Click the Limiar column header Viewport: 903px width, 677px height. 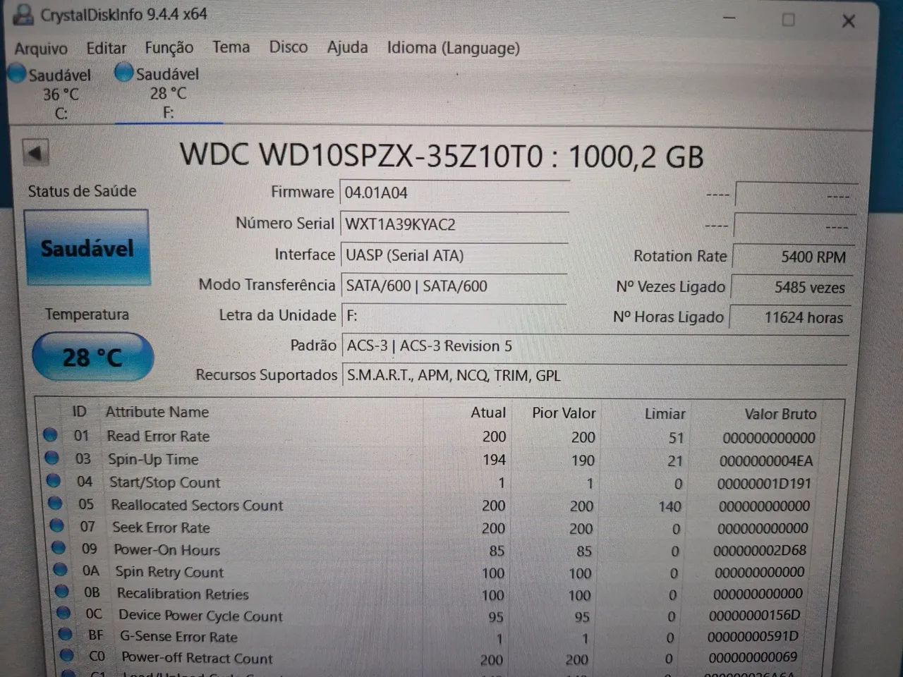665,414
